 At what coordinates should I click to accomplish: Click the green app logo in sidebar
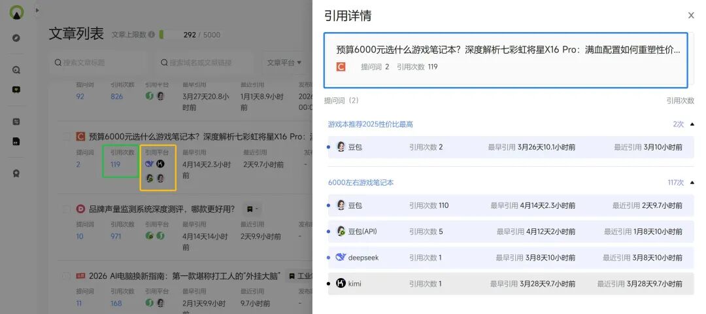point(16,12)
